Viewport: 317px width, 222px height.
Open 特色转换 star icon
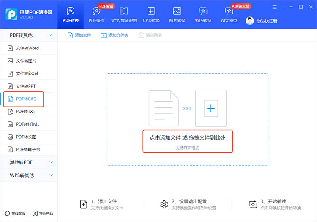(203, 11)
